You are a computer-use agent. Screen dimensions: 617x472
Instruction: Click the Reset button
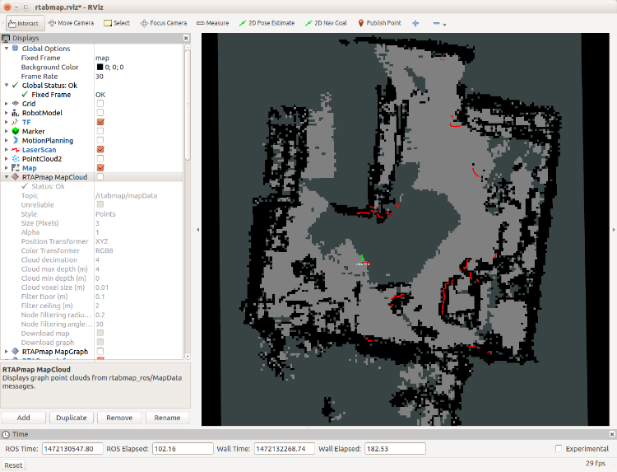click(14, 465)
